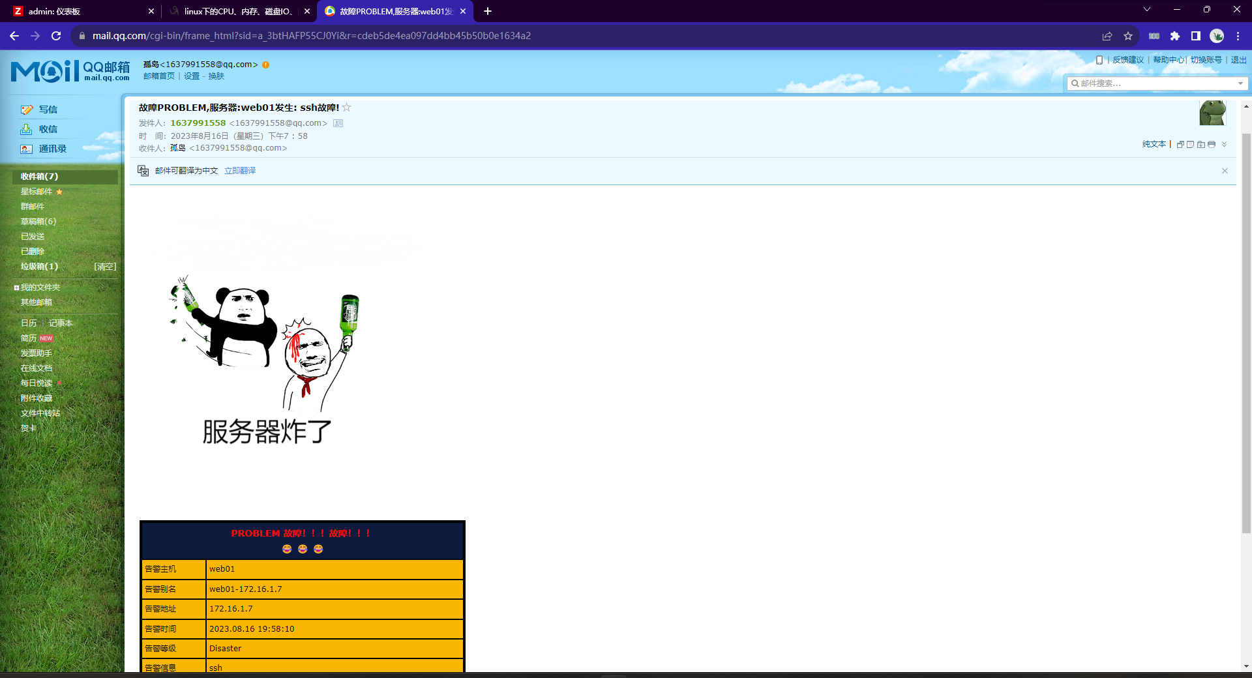This screenshot has height=678, width=1252.
Task: Open search options dropdown arrow
Action: tap(1240, 83)
